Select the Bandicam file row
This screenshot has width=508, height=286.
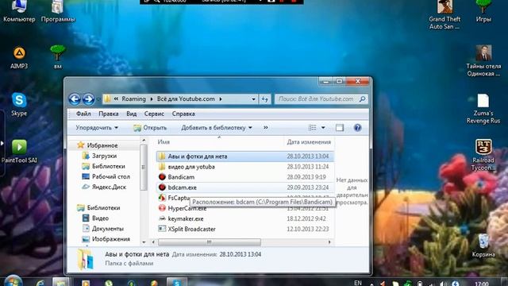tap(245, 177)
